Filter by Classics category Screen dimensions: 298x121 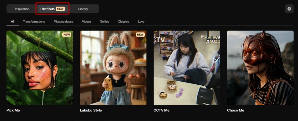pos(123,21)
